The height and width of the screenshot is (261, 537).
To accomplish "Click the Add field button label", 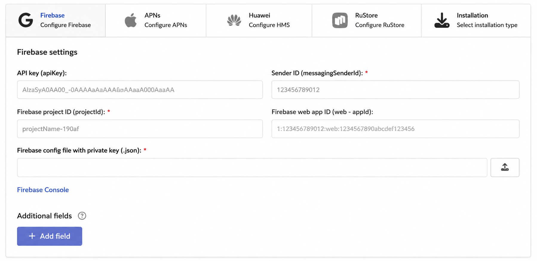I will [55, 236].
